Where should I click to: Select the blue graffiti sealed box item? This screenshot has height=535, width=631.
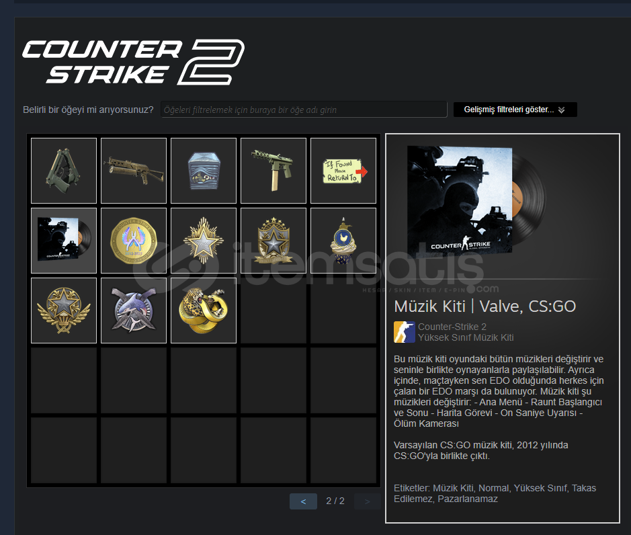click(203, 171)
